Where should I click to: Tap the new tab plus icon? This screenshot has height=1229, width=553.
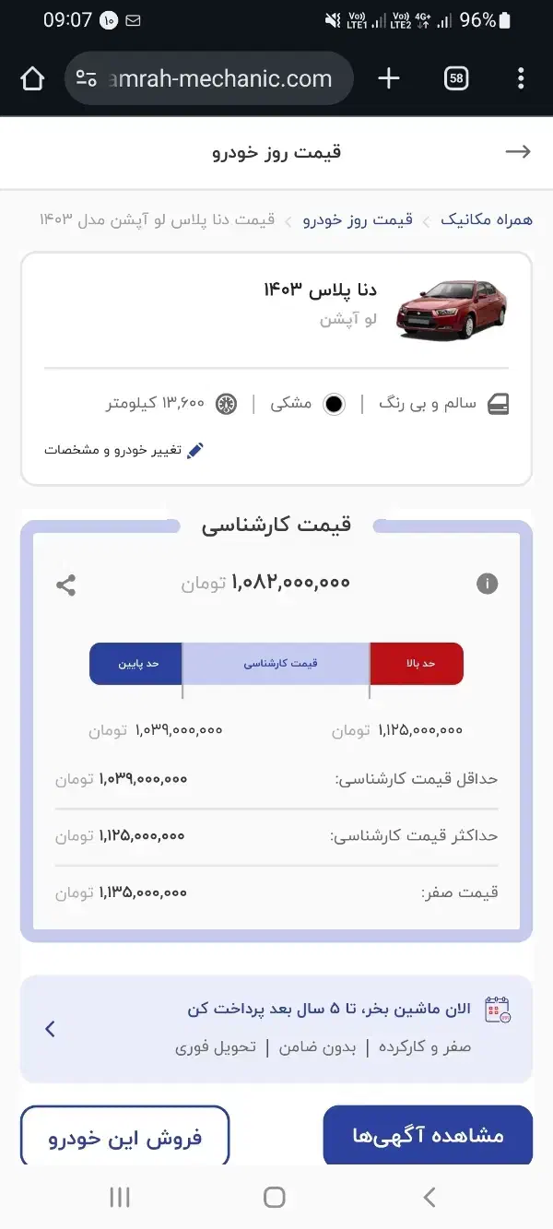tap(388, 78)
